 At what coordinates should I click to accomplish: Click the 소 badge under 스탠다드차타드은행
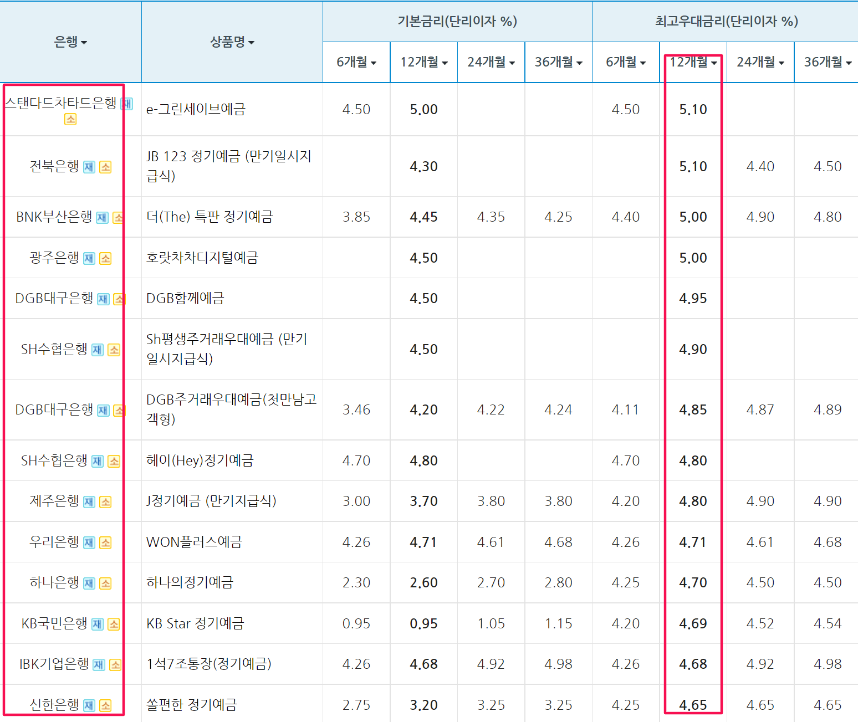[70, 119]
